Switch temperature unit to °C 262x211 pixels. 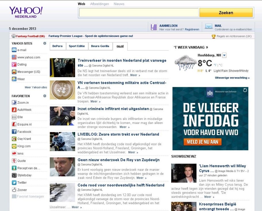221,65
